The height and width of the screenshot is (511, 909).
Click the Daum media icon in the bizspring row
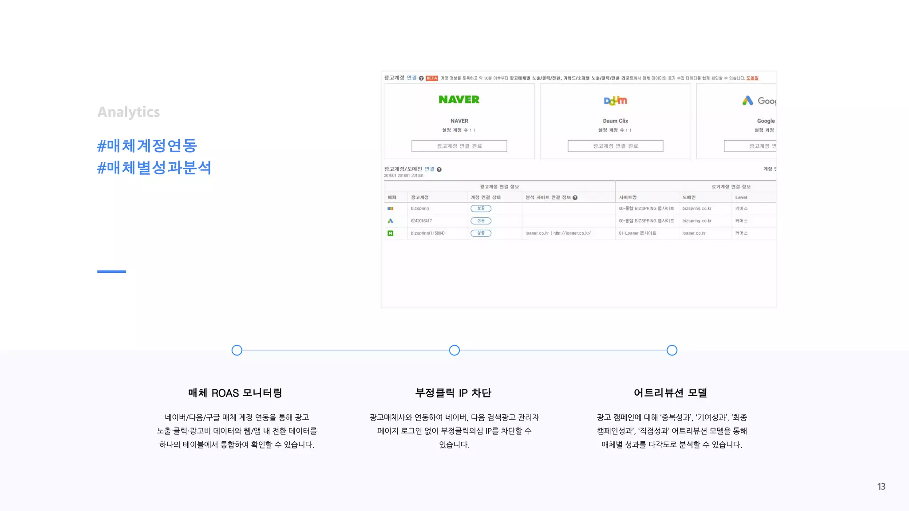tap(391, 208)
